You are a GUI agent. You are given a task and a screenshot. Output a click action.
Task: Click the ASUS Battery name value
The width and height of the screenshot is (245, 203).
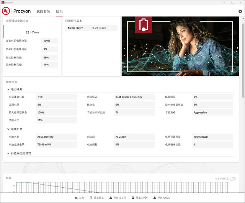pyautogui.click(x=56, y=137)
